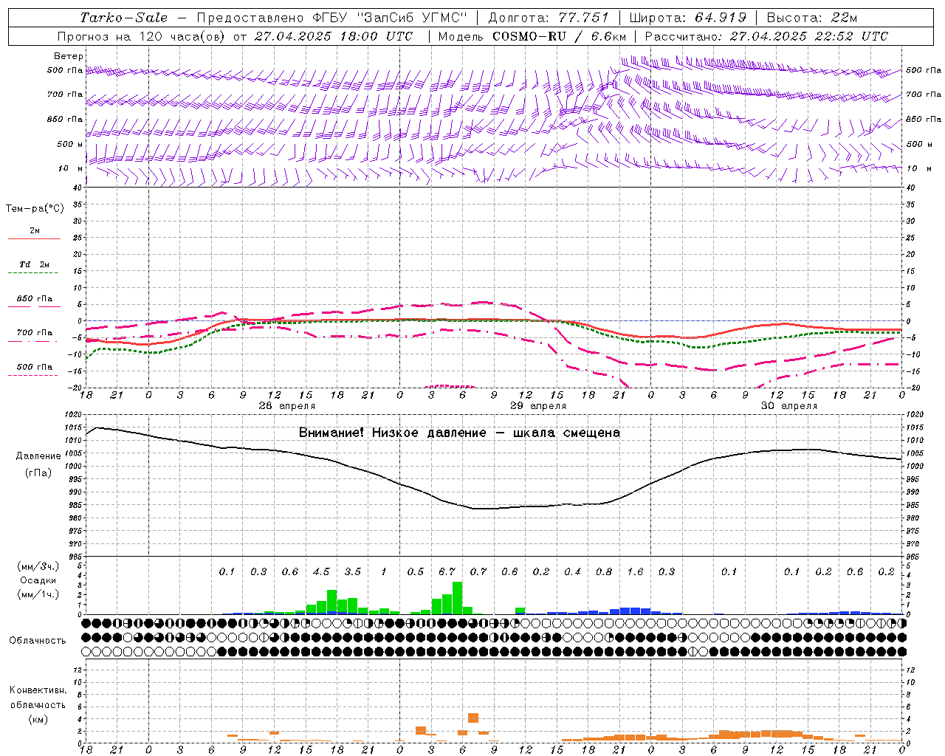The height and width of the screenshot is (756, 945).
Task: Click the 'Высота: 22м' elevation label
Action: coord(812,18)
